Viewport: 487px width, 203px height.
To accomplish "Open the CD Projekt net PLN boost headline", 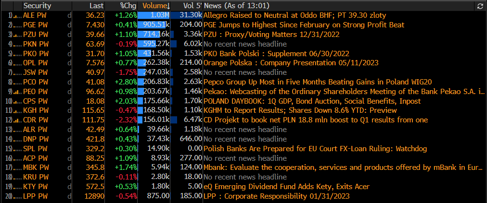I will [x=316, y=120].
